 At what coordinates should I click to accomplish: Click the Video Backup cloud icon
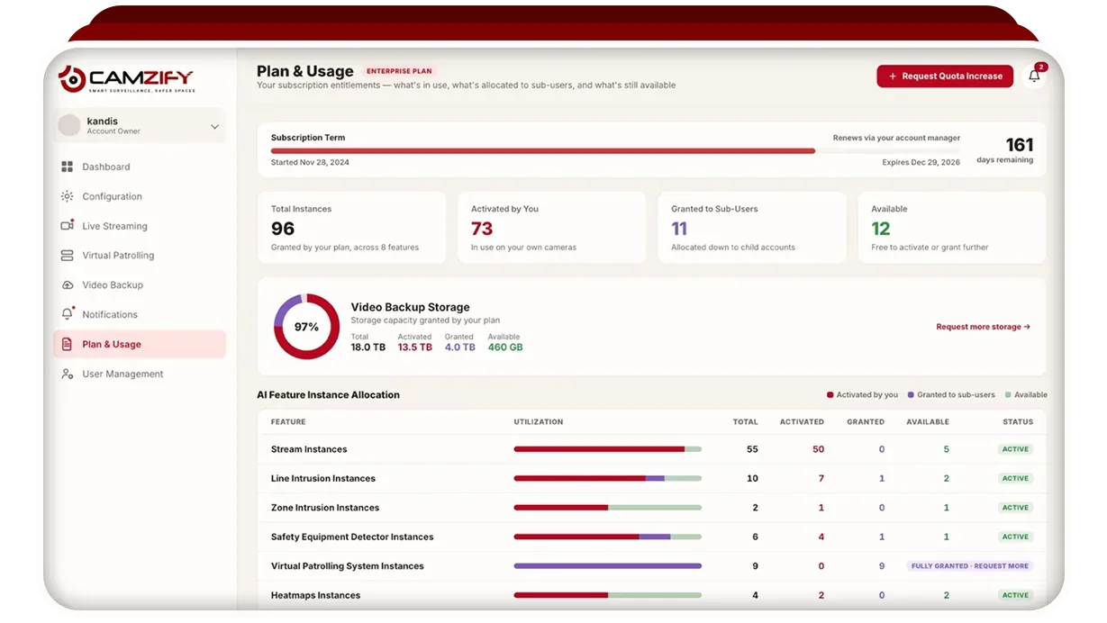[67, 285]
